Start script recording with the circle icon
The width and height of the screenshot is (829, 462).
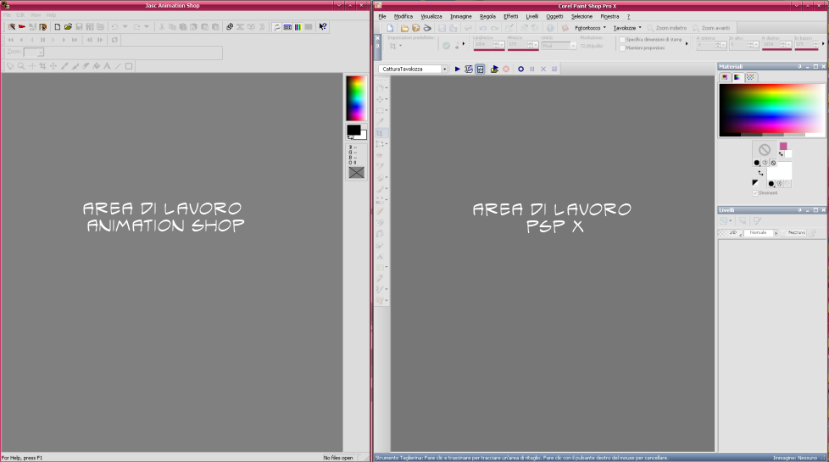(x=520, y=70)
